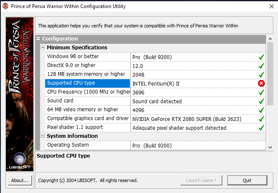Select the Operating System row
Image resolution: width=278 pixels, height=193 pixels.
tap(87, 145)
